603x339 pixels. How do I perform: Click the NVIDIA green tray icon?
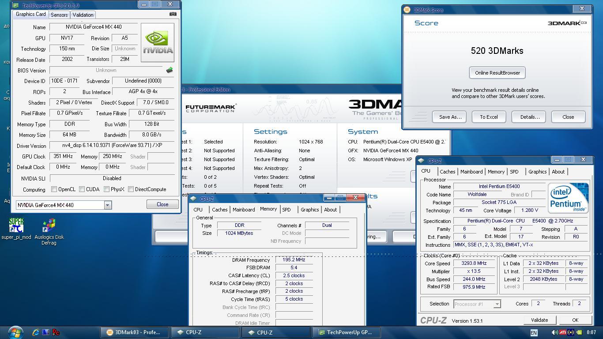point(579,332)
